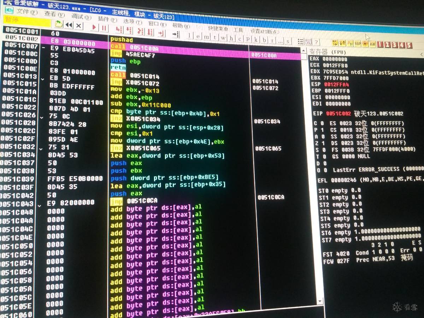Screen dimensions: 424x318
Task: Open the 调试(D) menu
Action: [x=82, y=17]
